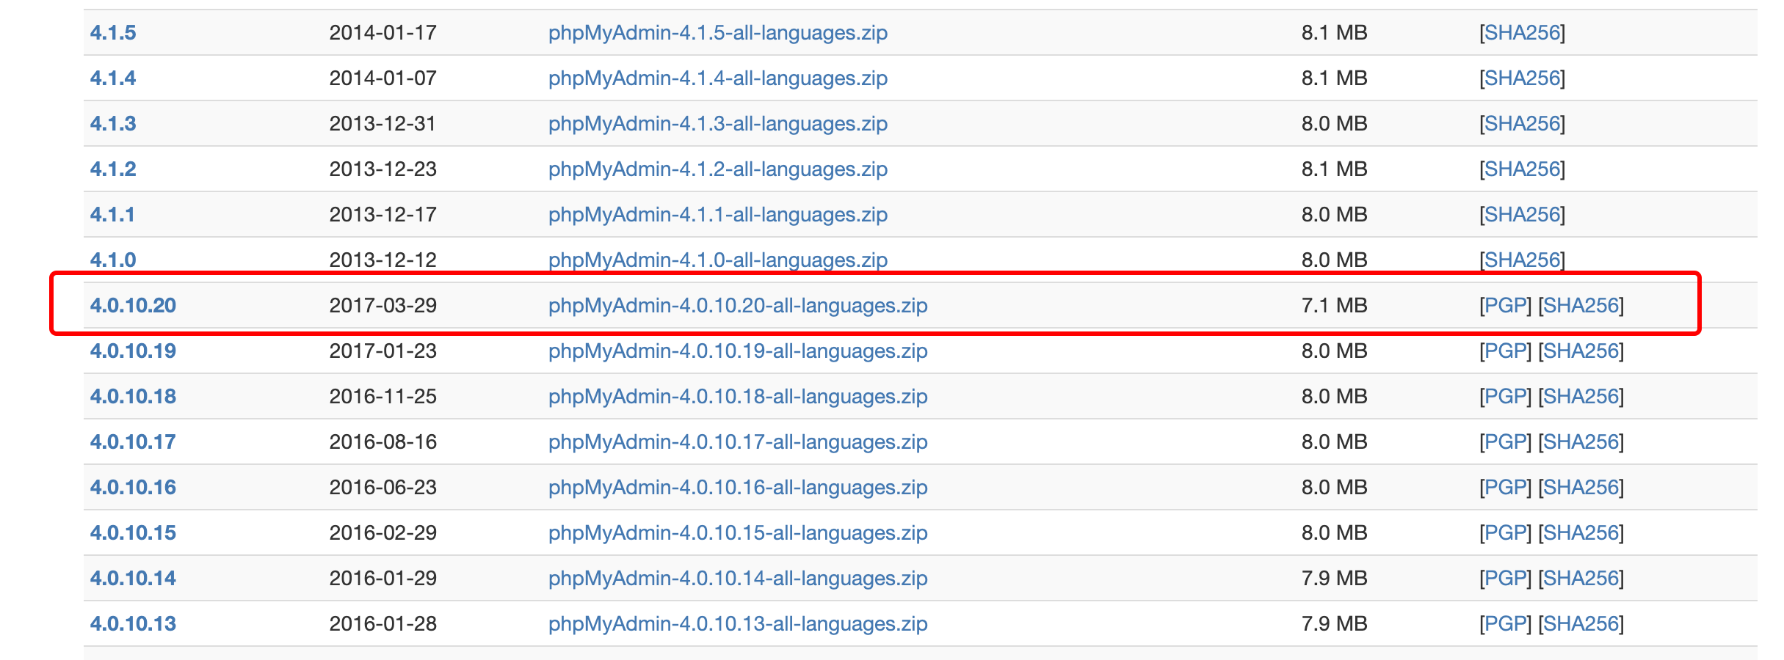
Task: Download phpMyAdmin-4.0.10.20-all-languages.zip
Action: (738, 305)
